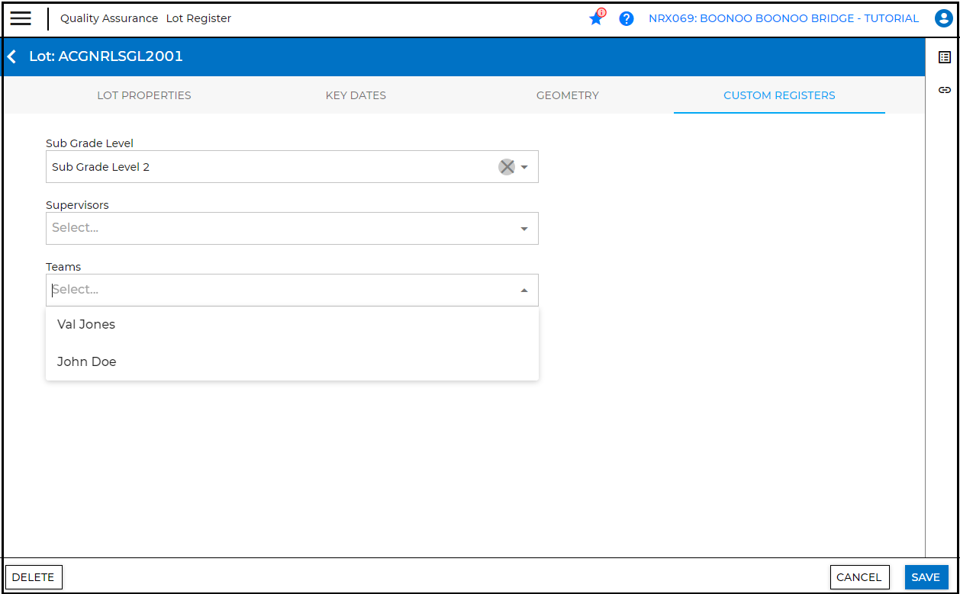This screenshot has height=594, width=960.
Task: Open the help question mark icon
Action: tap(627, 18)
